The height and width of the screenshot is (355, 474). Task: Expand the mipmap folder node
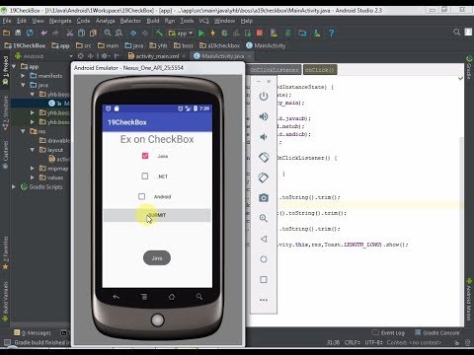33,169
